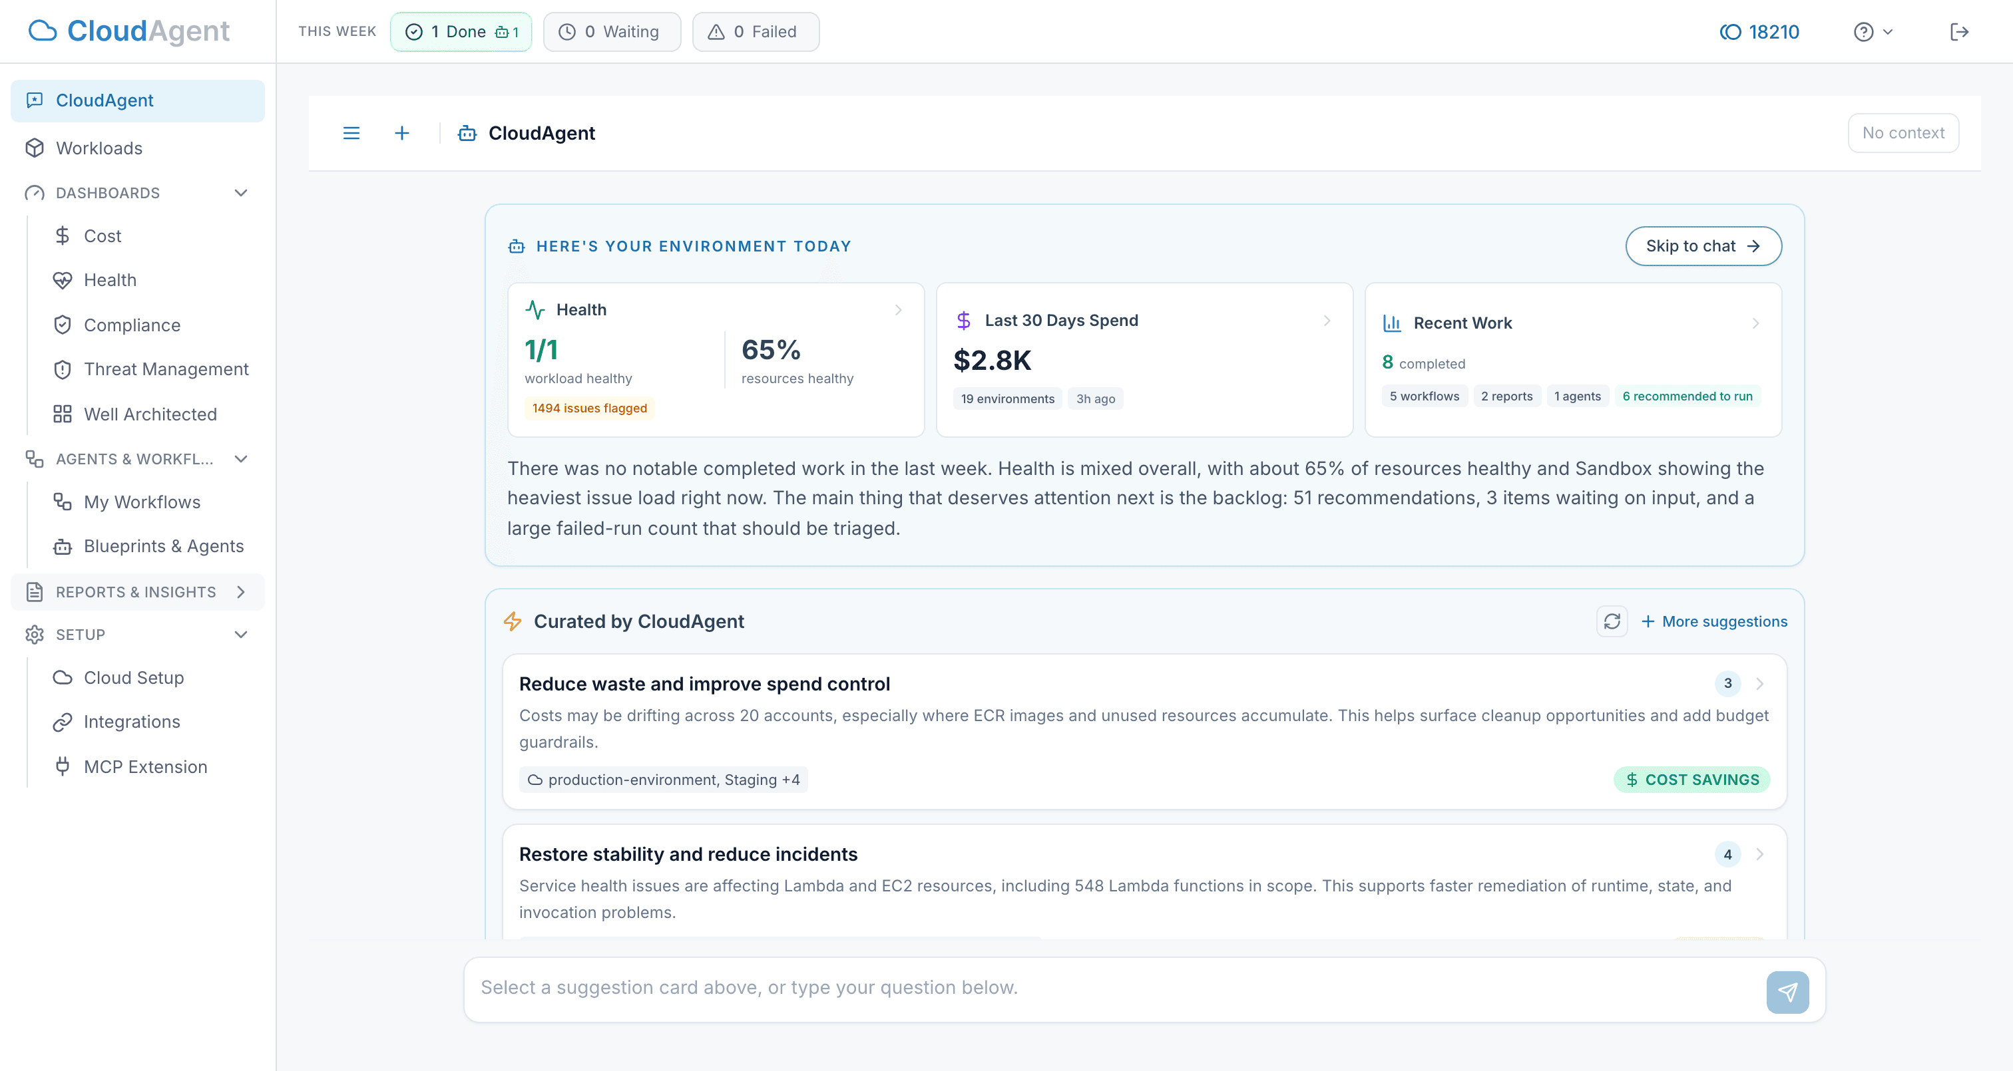Expand the Reports & Insights section
This screenshot has width=2013, height=1071.
(241, 592)
